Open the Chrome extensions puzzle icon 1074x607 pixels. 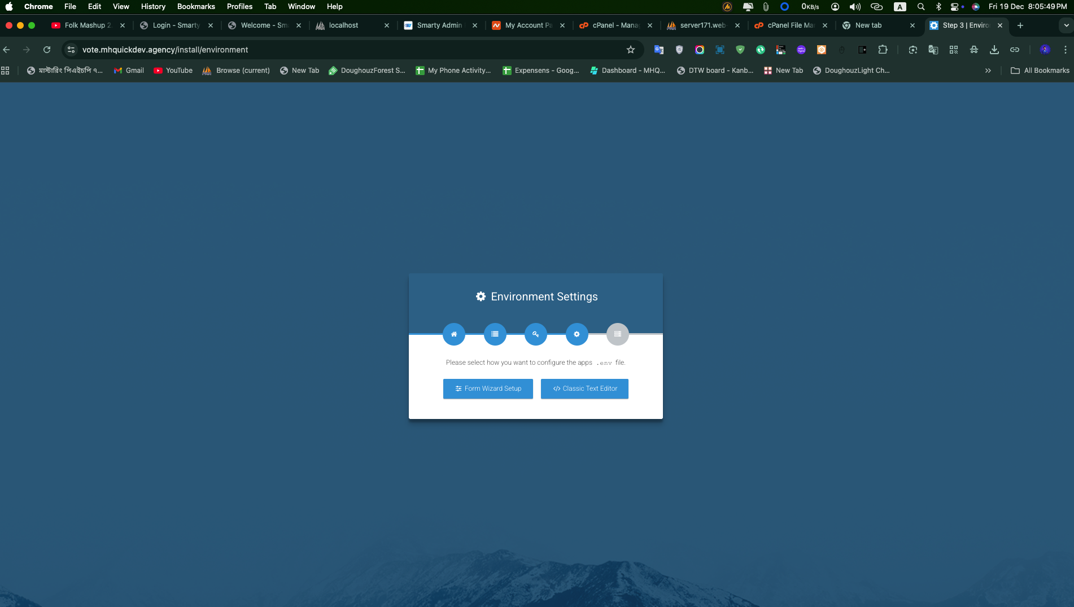(x=883, y=50)
